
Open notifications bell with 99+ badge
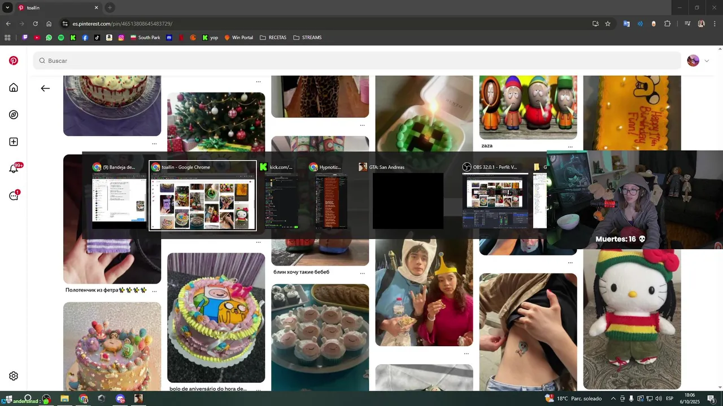pyautogui.click(x=14, y=169)
